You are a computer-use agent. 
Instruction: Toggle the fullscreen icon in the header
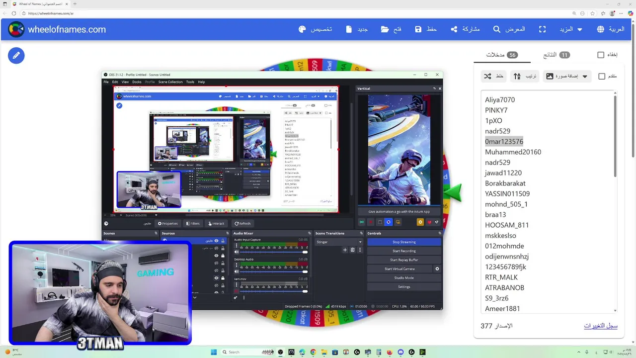[x=543, y=29]
